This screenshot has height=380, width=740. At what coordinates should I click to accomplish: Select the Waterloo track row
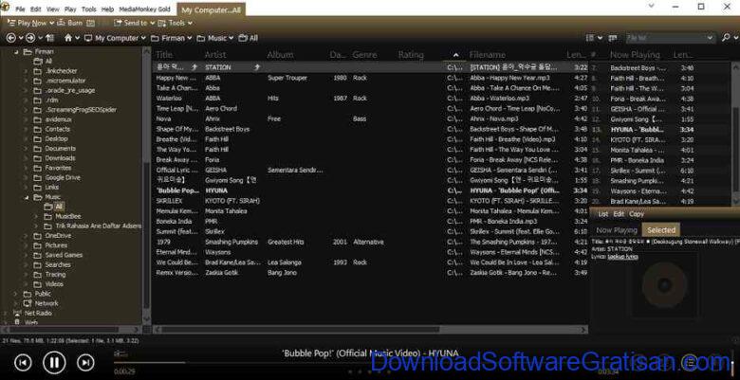point(371,98)
